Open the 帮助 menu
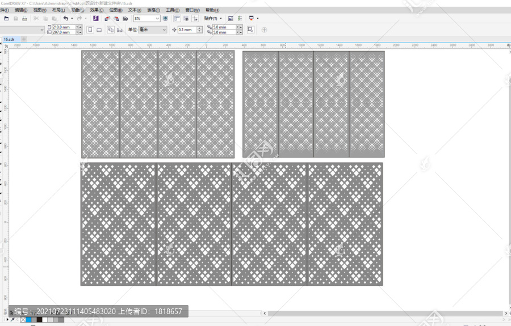 pos(212,10)
